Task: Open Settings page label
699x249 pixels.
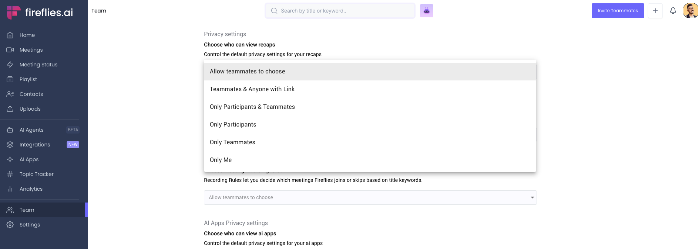Action: pos(30,225)
